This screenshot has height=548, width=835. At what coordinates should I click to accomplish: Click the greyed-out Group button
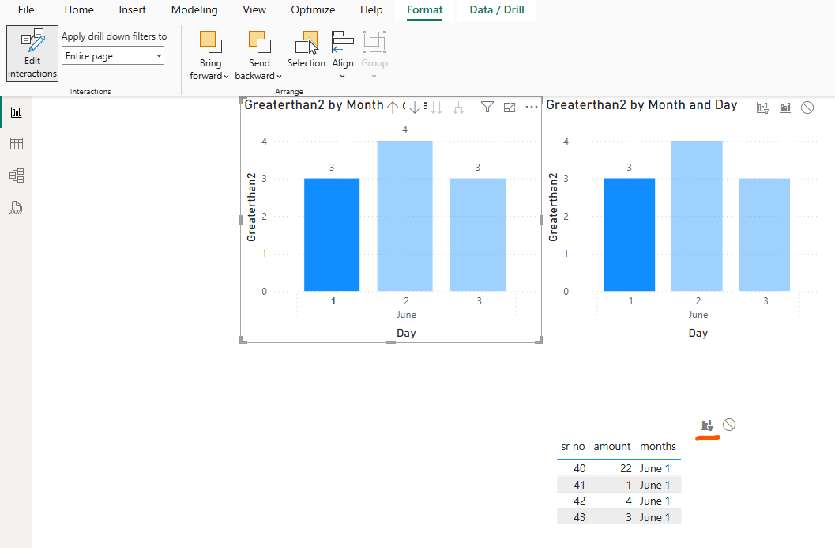click(x=374, y=55)
